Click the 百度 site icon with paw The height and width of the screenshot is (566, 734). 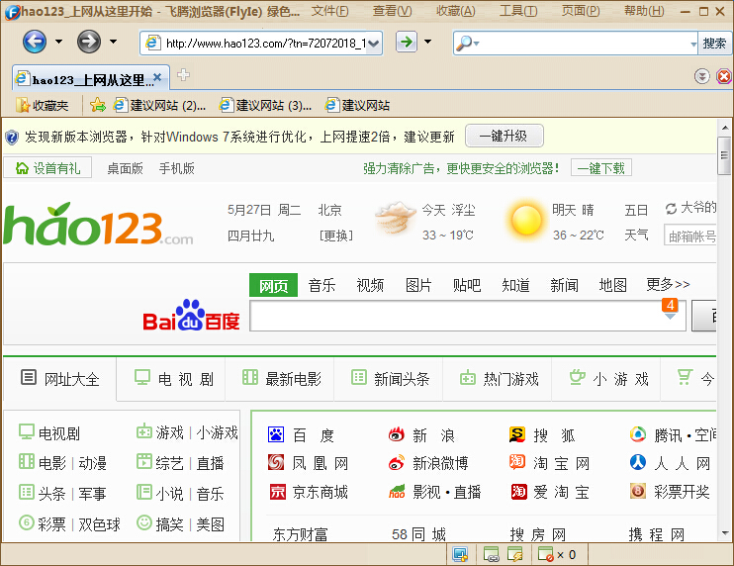(276, 435)
